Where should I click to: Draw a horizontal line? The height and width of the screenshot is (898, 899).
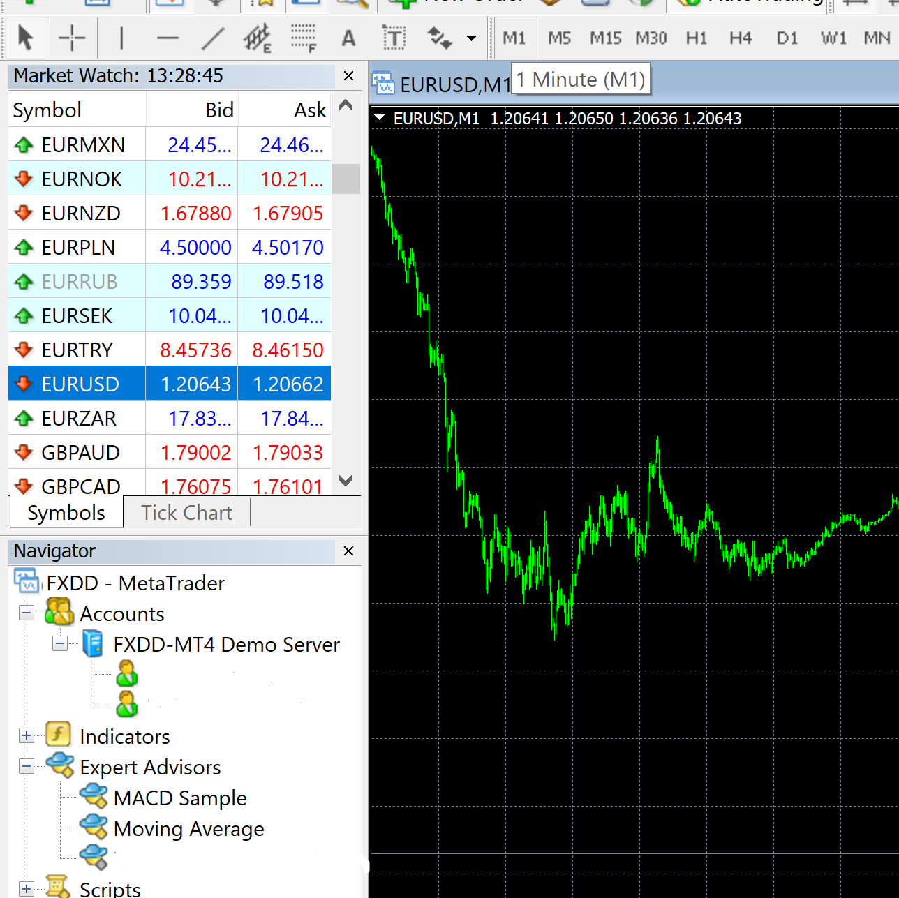click(168, 38)
